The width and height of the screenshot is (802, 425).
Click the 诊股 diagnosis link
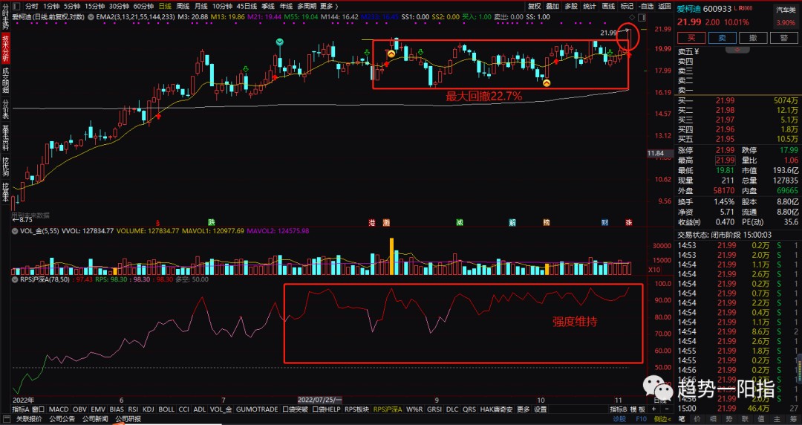pos(619,419)
